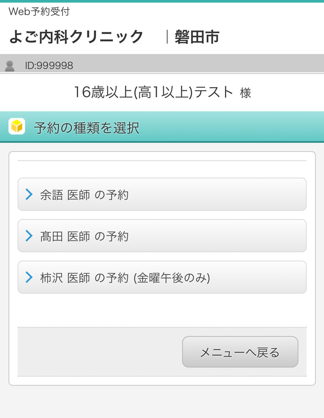The height and width of the screenshot is (418, 324).
Task: Click the 予約の種類を選択 heading
Action: 86,128
